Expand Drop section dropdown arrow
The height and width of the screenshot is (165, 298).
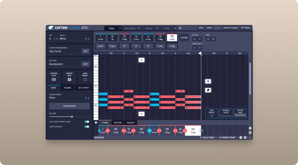(x=175, y=28)
